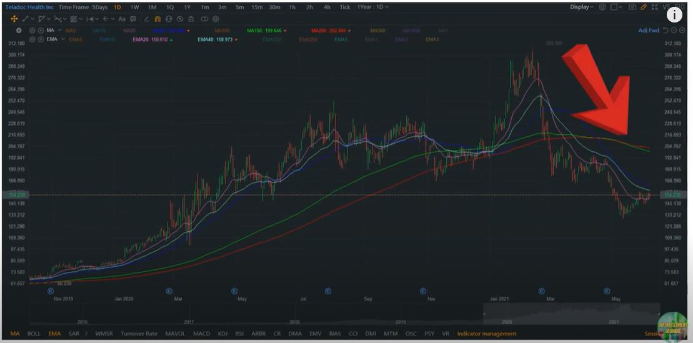693x343 pixels.
Task: Click the Adj Fwd adjustment link
Action: (649, 31)
